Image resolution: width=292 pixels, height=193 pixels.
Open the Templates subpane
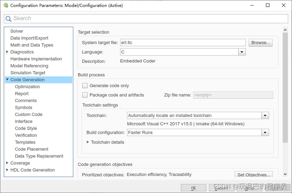click(25, 142)
